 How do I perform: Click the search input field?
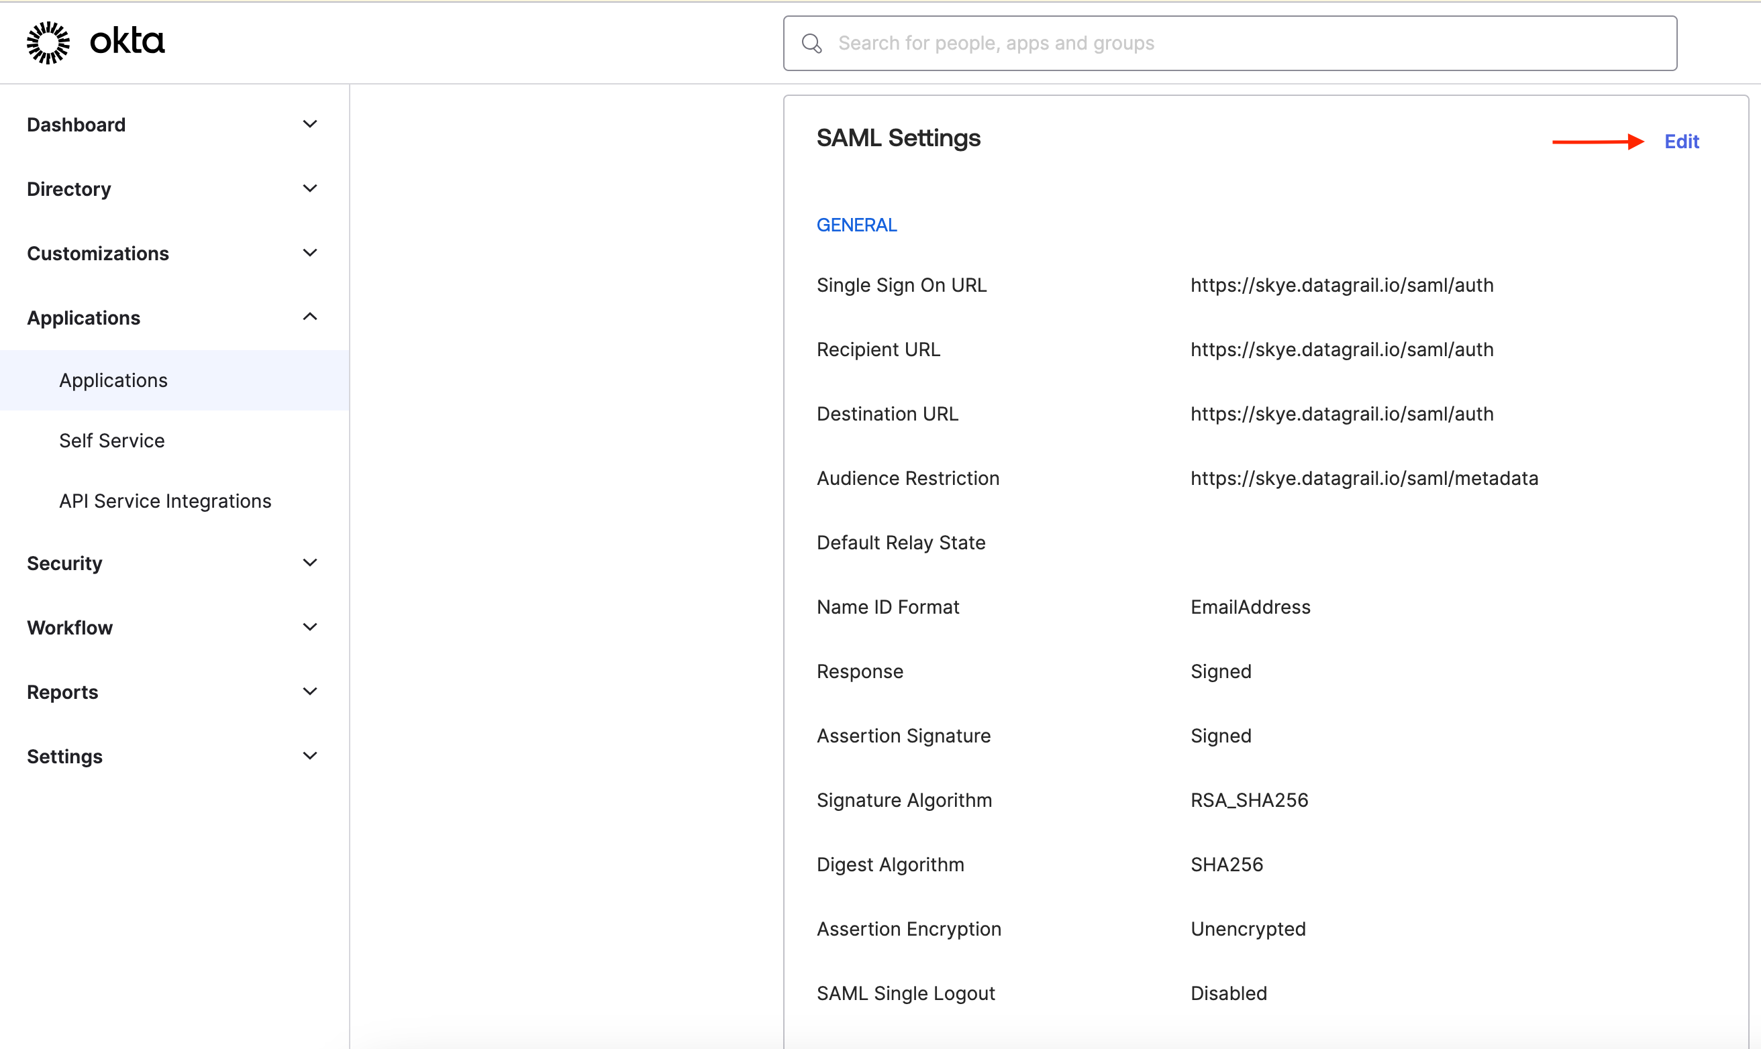click(1229, 42)
